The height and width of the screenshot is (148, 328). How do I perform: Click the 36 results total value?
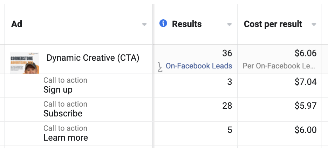(227, 53)
